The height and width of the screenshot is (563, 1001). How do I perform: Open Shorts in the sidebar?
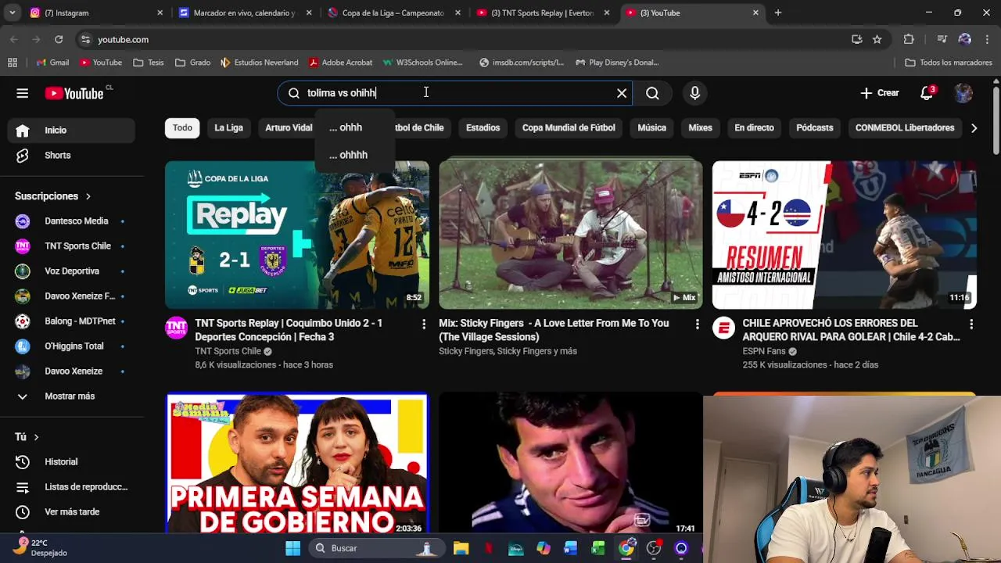[x=71, y=156]
